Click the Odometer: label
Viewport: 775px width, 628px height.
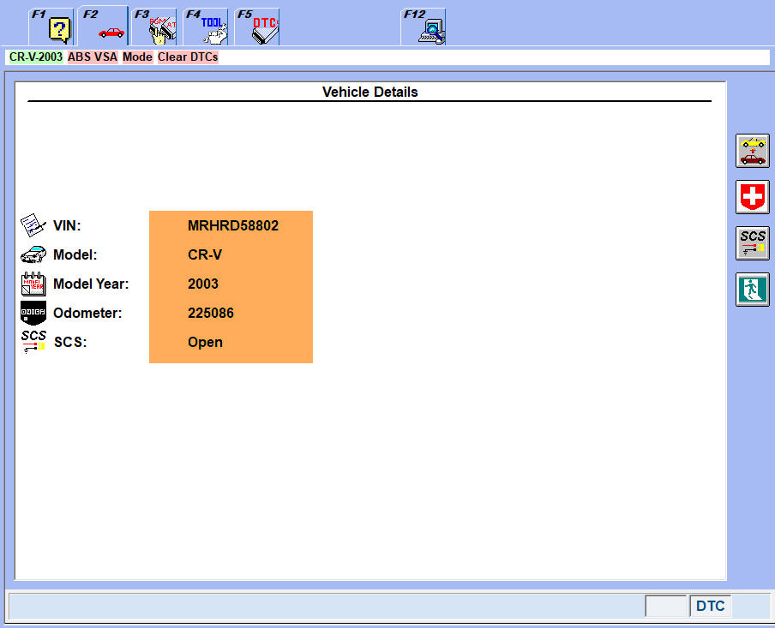click(x=87, y=314)
